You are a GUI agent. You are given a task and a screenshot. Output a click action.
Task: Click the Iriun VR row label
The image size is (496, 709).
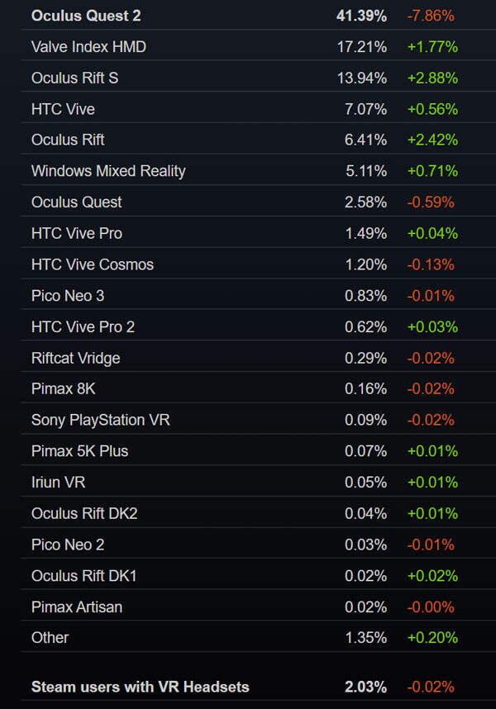(x=58, y=482)
